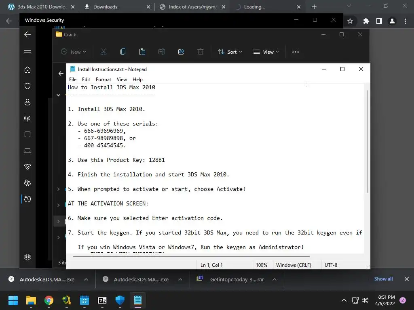The image size is (414, 310).
Task: Open Notepad Help menu
Action: pos(137,80)
